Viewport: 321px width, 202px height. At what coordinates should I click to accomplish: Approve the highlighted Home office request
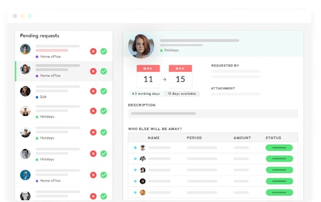coord(103,71)
